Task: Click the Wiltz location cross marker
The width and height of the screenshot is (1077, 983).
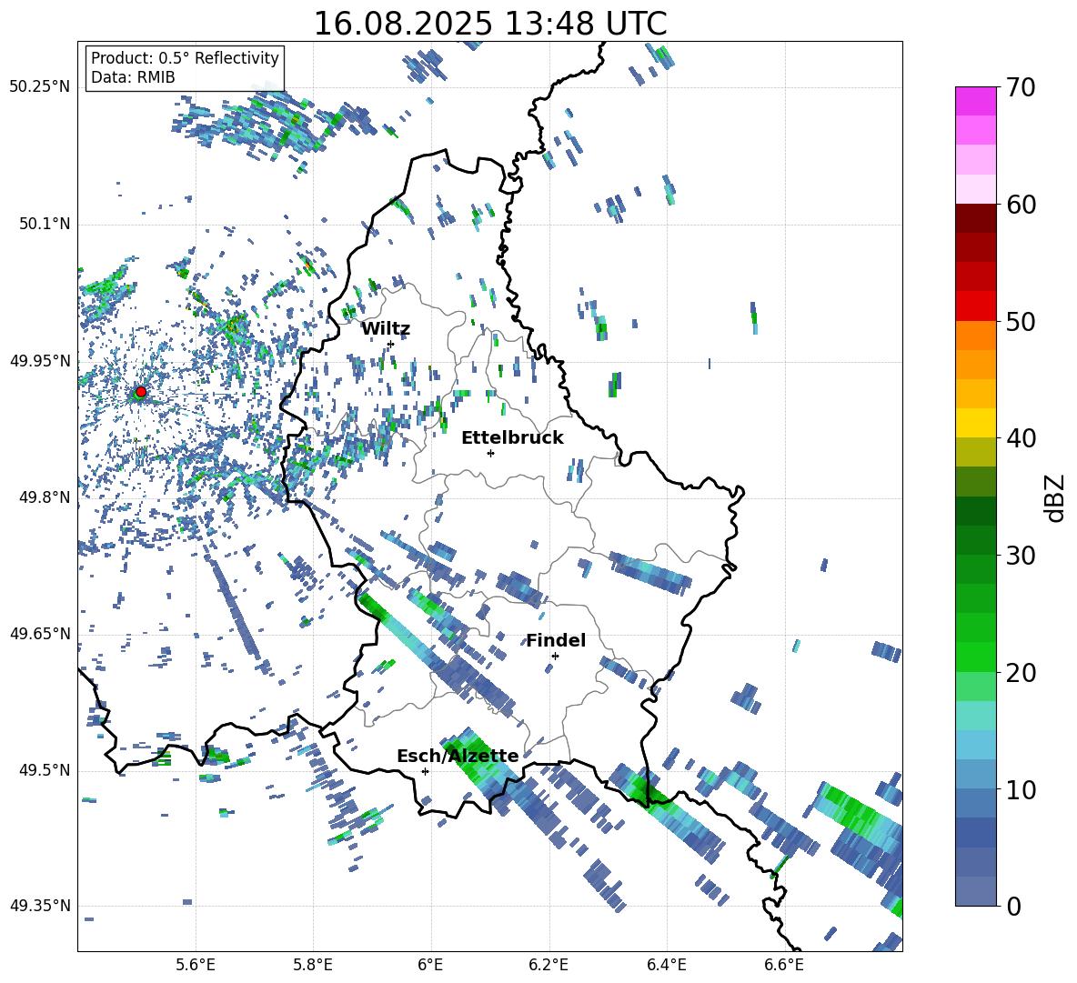Action: (x=390, y=344)
